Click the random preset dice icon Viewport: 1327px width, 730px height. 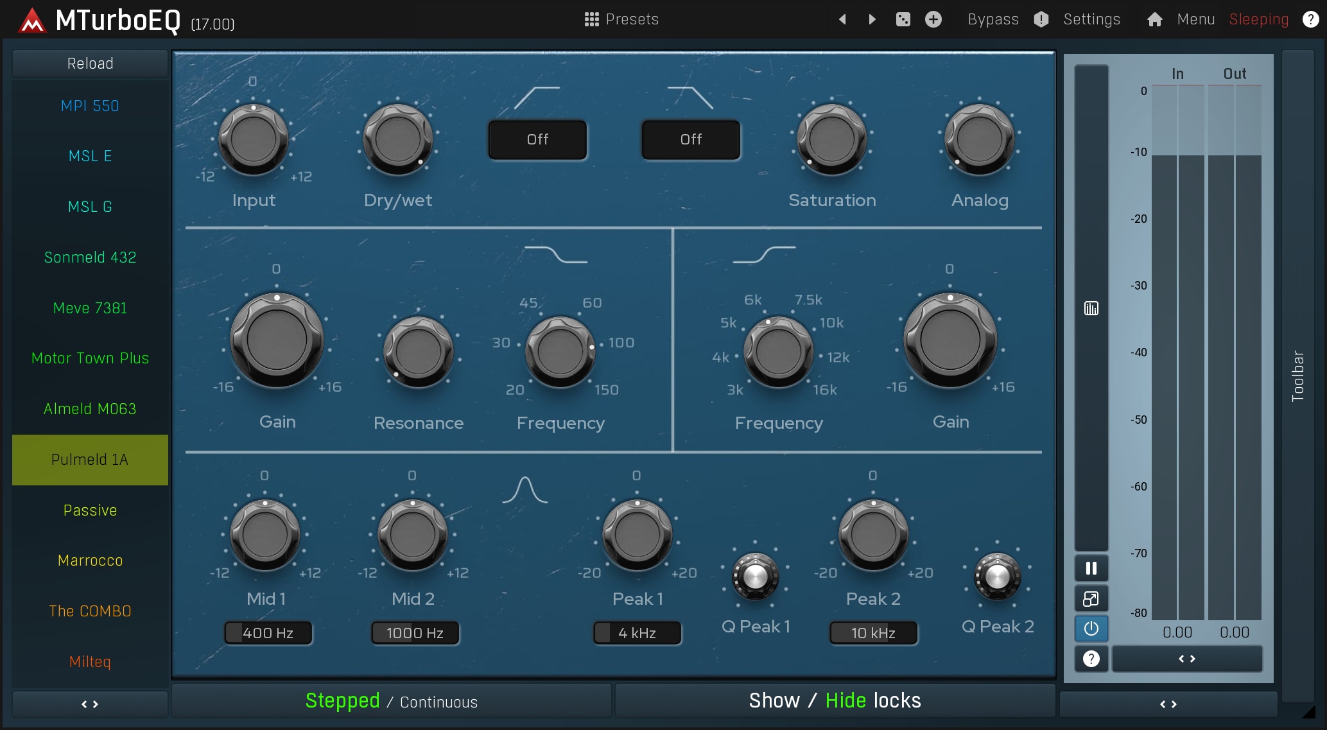pos(903,19)
